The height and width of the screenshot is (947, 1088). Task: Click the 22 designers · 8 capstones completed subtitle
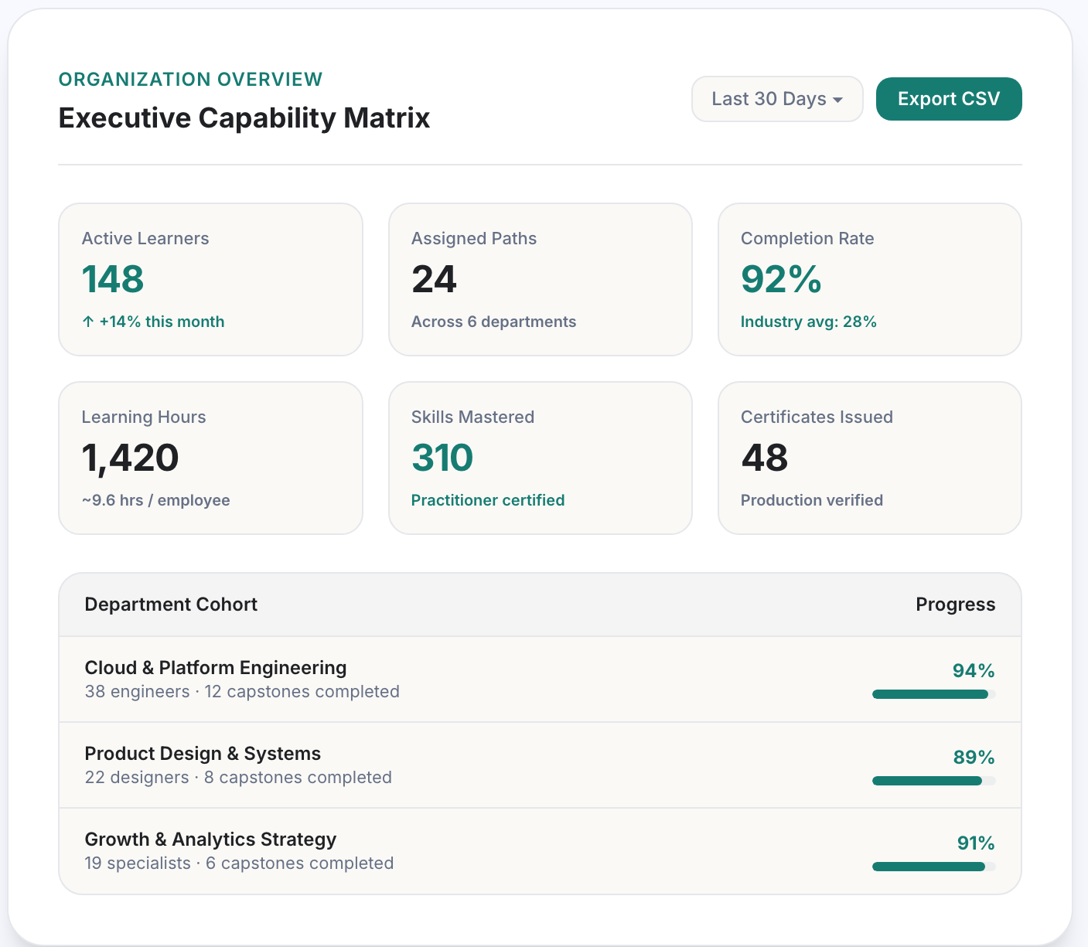click(x=238, y=777)
